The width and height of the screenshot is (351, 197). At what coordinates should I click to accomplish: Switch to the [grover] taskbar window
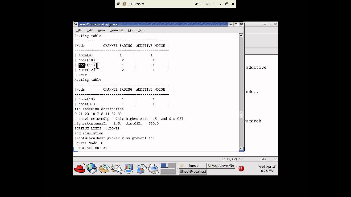193,166
